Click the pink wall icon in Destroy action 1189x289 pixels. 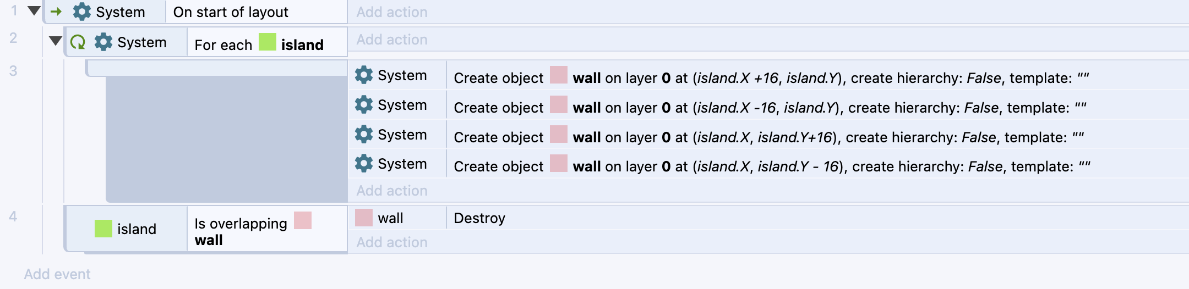point(364,218)
